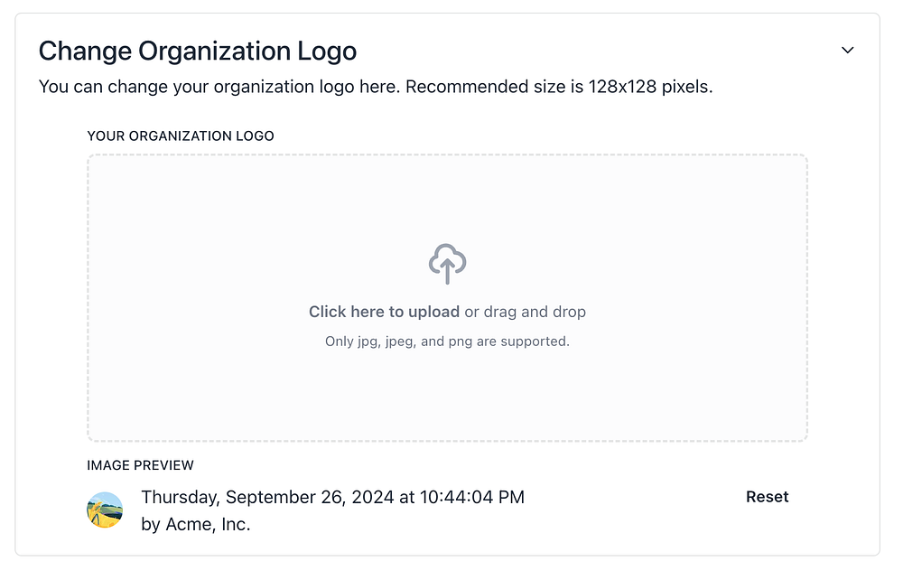The image size is (903, 580).
Task: Click the "by Acme, Inc." text
Action: 196,524
